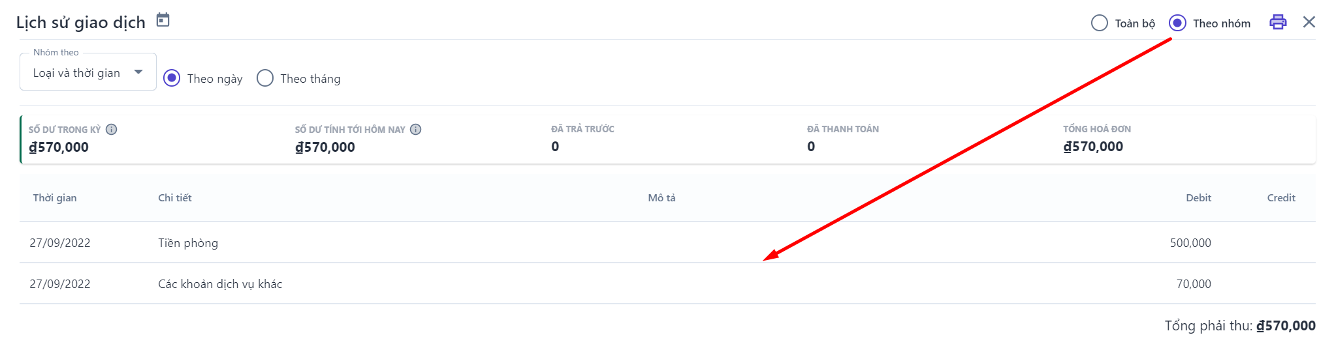Open the Nhóm theo dropdown
Viewport: 1334px width, 346px height.
click(x=77, y=73)
